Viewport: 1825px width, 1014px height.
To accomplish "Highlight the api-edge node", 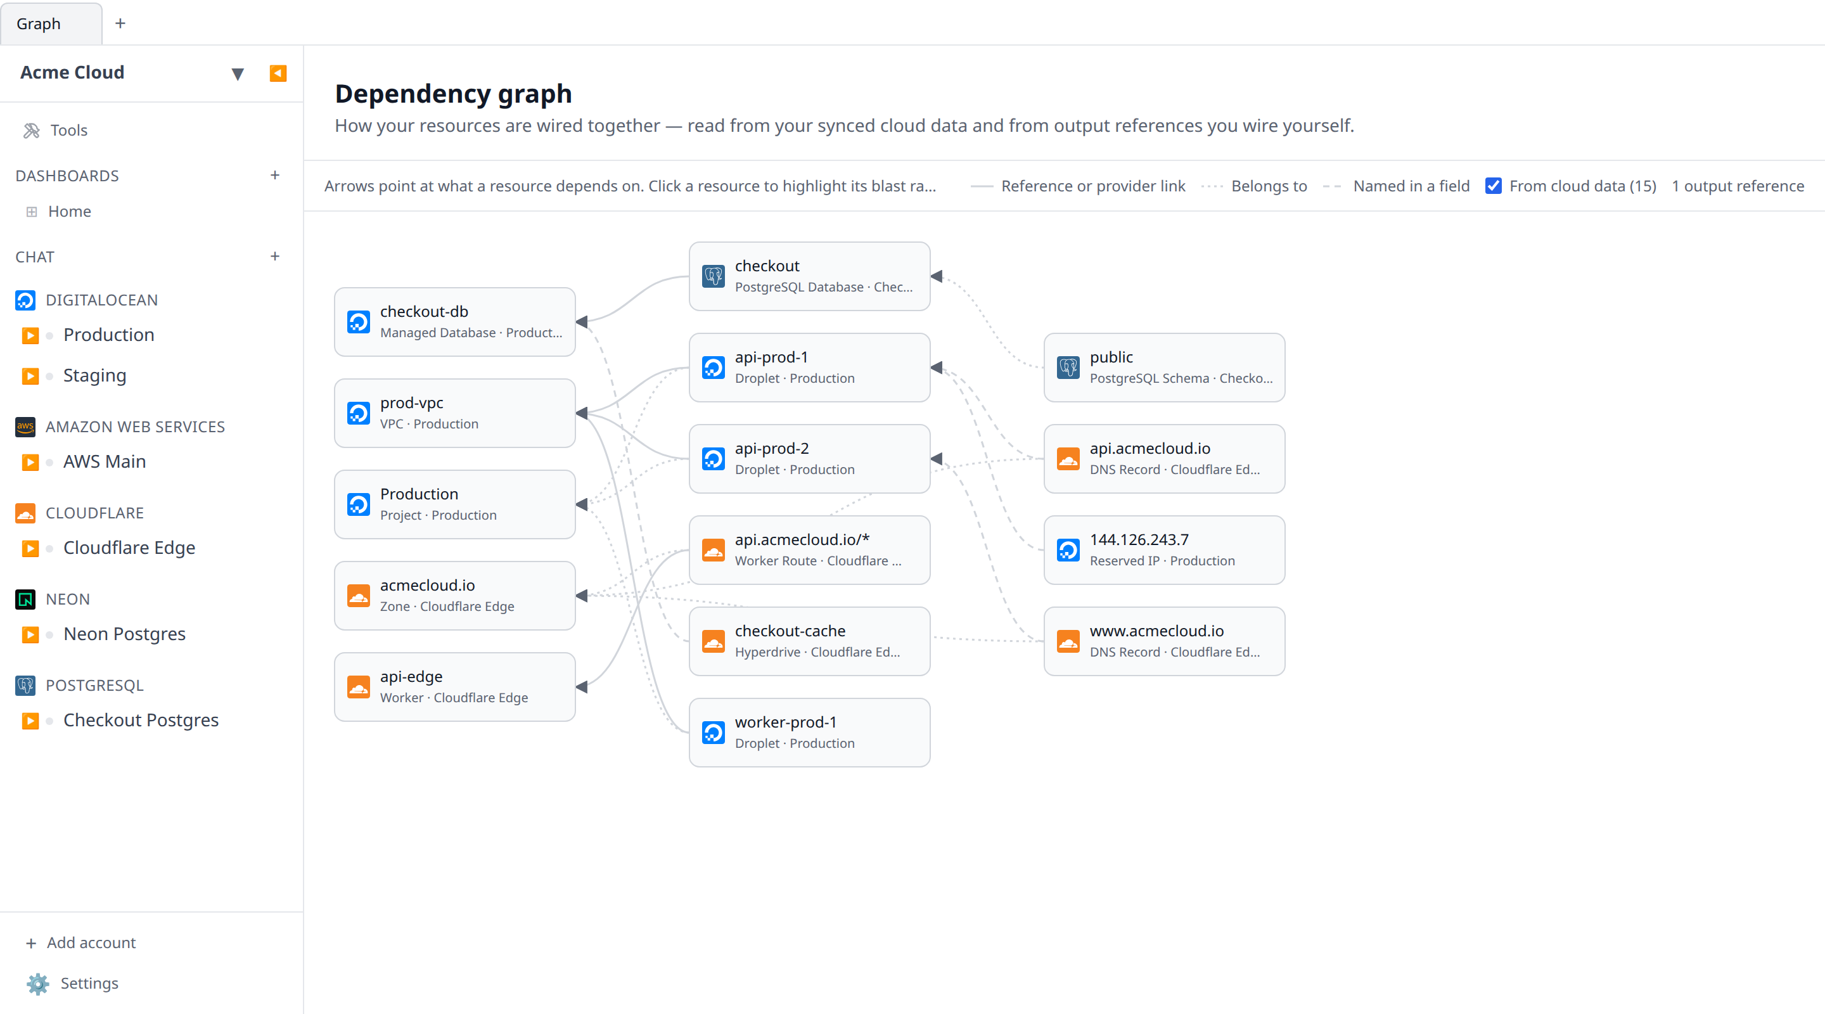I will tap(455, 688).
